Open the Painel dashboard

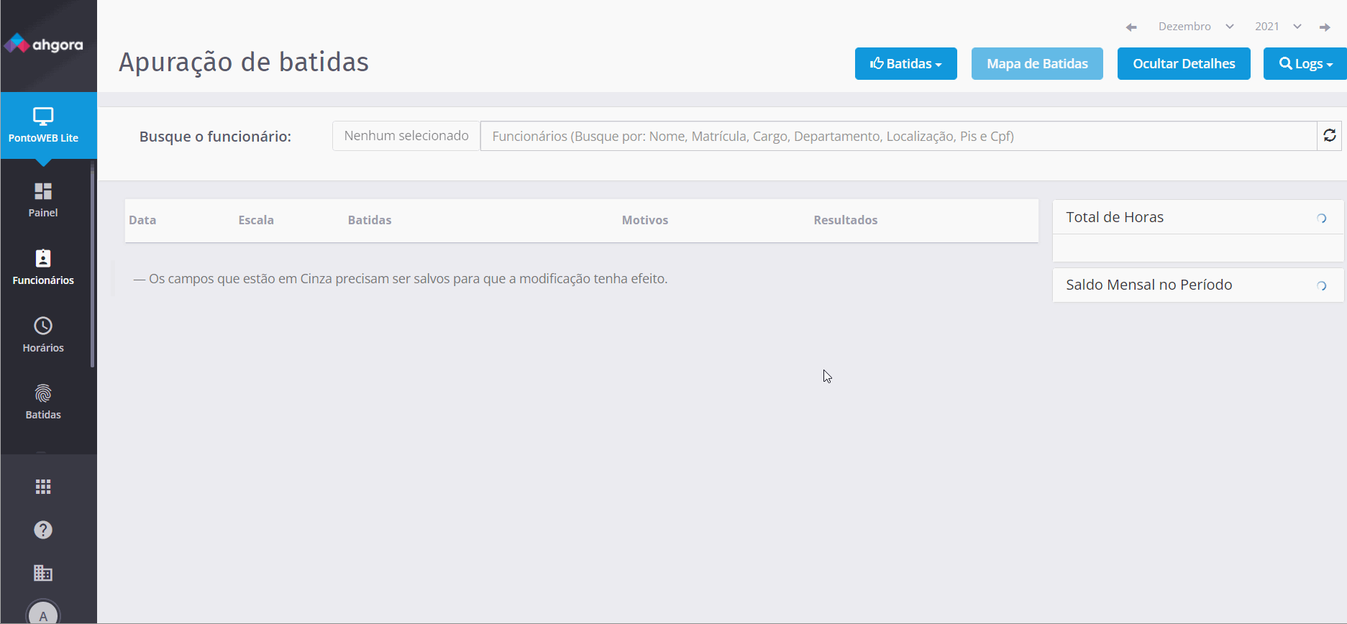point(43,200)
